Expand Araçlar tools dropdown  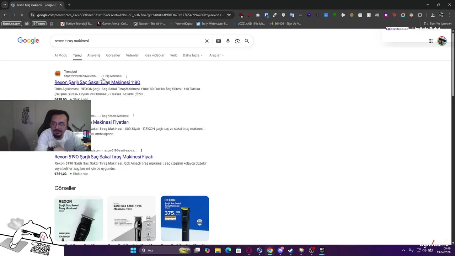click(216, 55)
